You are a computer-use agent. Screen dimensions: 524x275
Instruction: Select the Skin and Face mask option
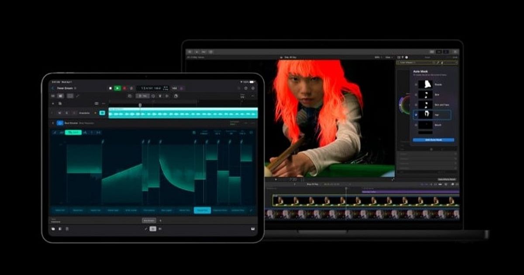click(x=432, y=104)
